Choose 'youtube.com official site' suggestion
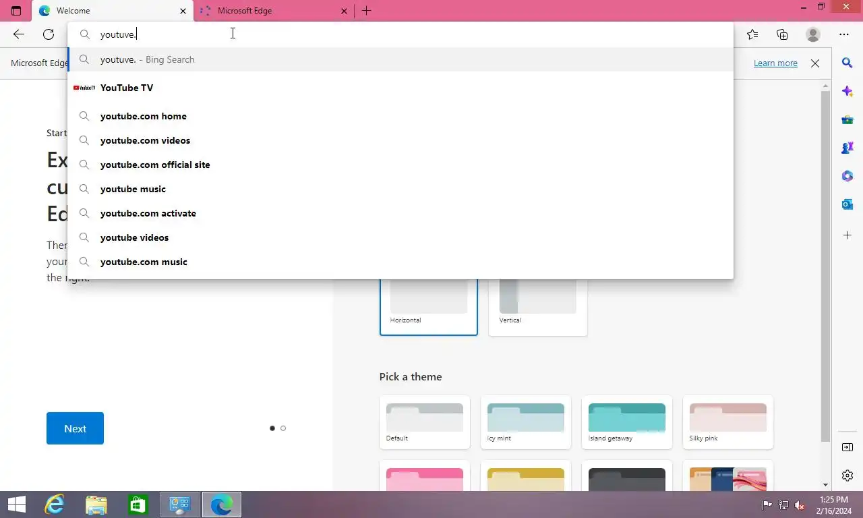This screenshot has width=863, height=518. (x=400, y=165)
